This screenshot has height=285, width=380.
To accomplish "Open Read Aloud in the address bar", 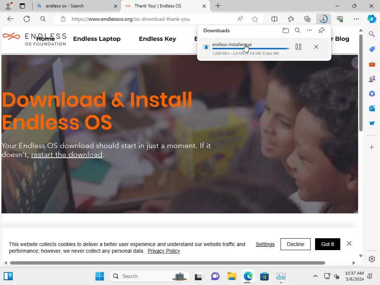I will pos(240,19).
